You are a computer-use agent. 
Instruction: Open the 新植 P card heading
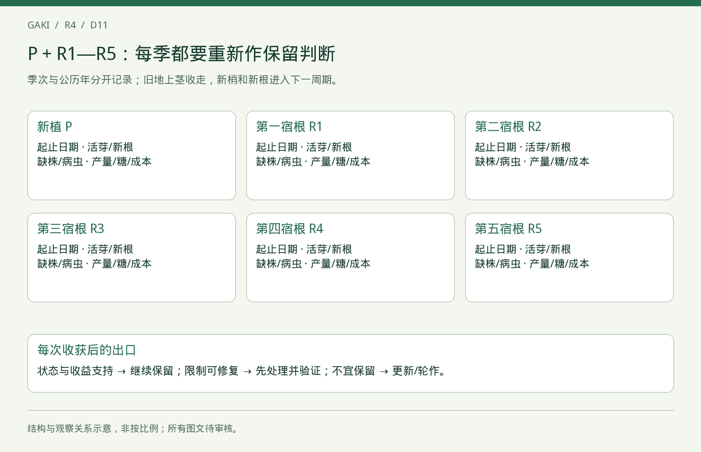[54, 127]
